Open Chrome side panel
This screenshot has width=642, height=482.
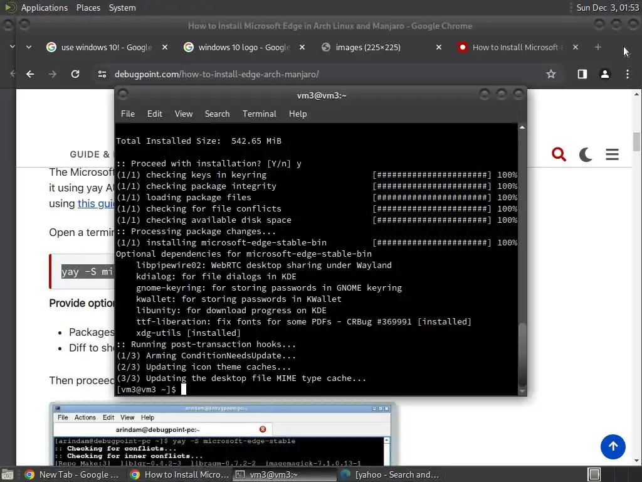pos(582,74)
